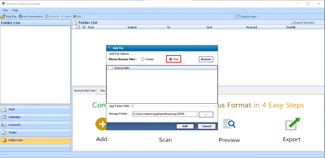Open the Mail section in sidebar
This screenshot has width=325, height=158.
click(x=35, y=109)
